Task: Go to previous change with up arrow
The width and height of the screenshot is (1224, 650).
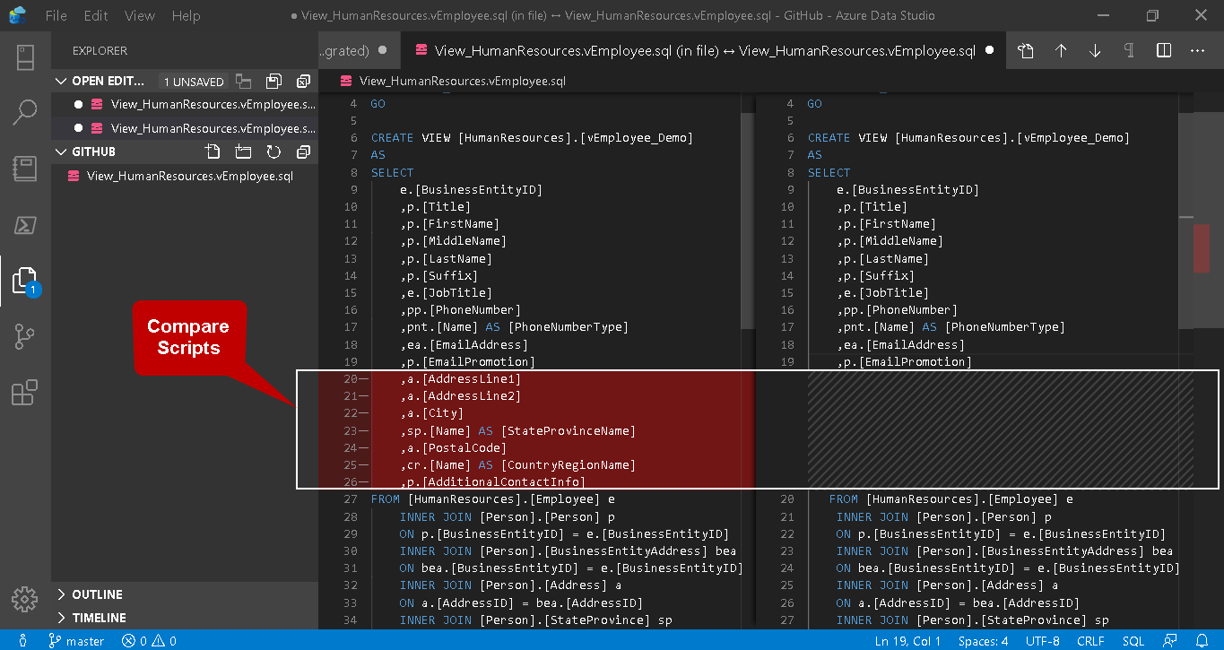Action: (x=1061, y=51)
